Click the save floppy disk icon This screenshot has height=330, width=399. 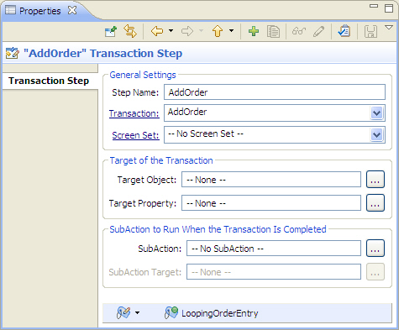click(x=370, y=31)
